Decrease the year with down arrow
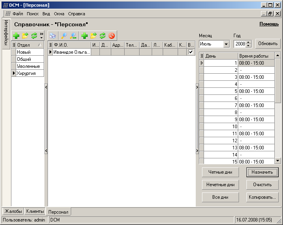Image resolution: width=283 pixels, height=225 pixels. 248,45
